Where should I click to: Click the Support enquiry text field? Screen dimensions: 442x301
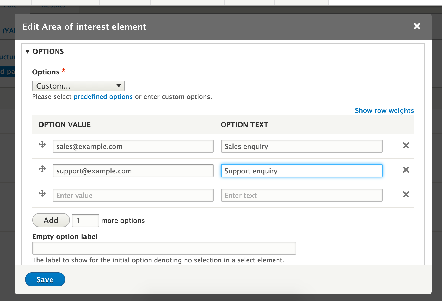click(x=302, y=171)
